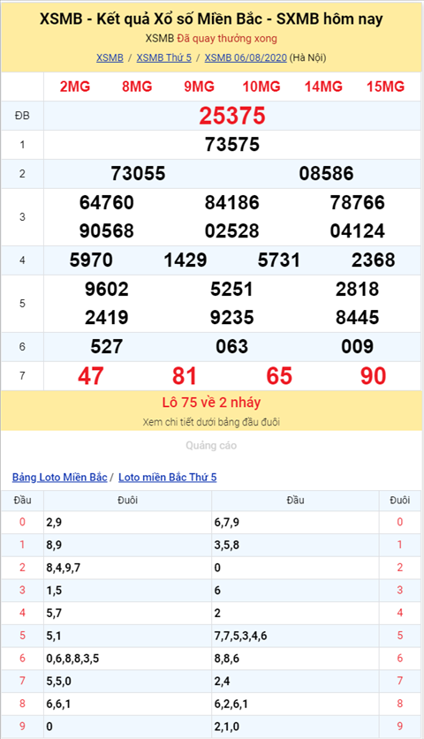
Task: Open Loto miền Bắc Thứ 5 link
Action: 168,478
